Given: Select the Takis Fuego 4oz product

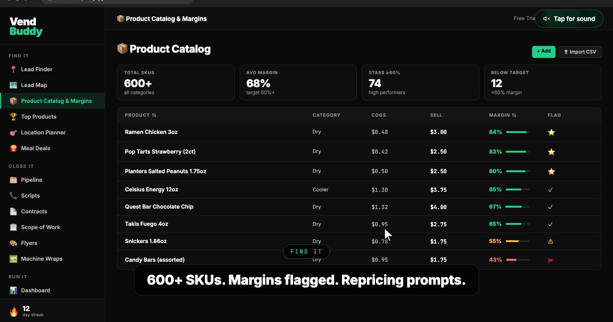Looking at the screenshot, I should point(146,224).
